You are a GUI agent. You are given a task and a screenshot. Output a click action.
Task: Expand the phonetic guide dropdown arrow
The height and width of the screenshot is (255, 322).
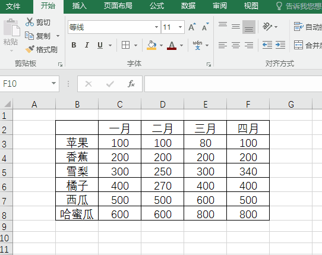207,45
